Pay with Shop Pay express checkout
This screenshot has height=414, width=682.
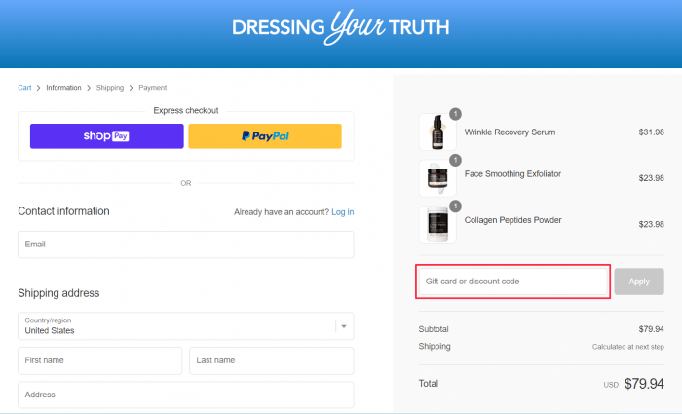(106, 136)
